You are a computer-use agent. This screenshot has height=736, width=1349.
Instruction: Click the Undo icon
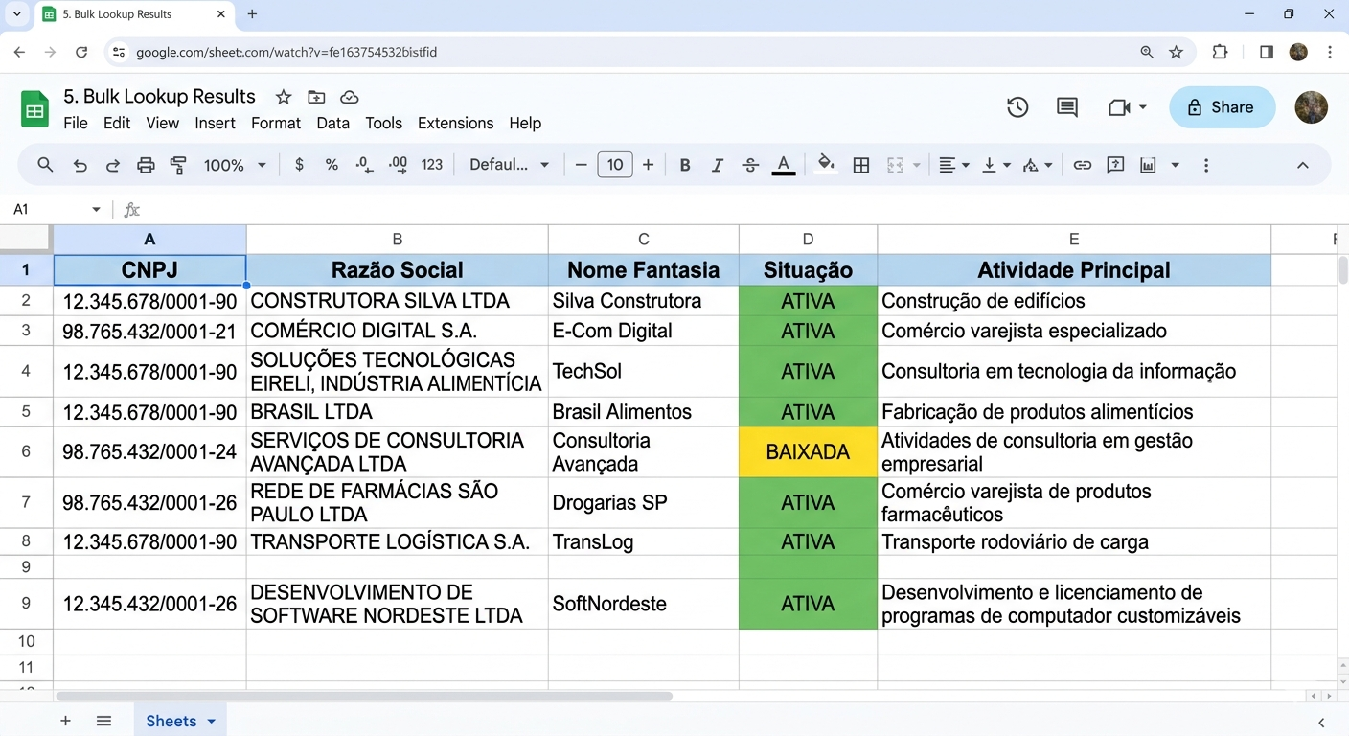tap(80, 164)
